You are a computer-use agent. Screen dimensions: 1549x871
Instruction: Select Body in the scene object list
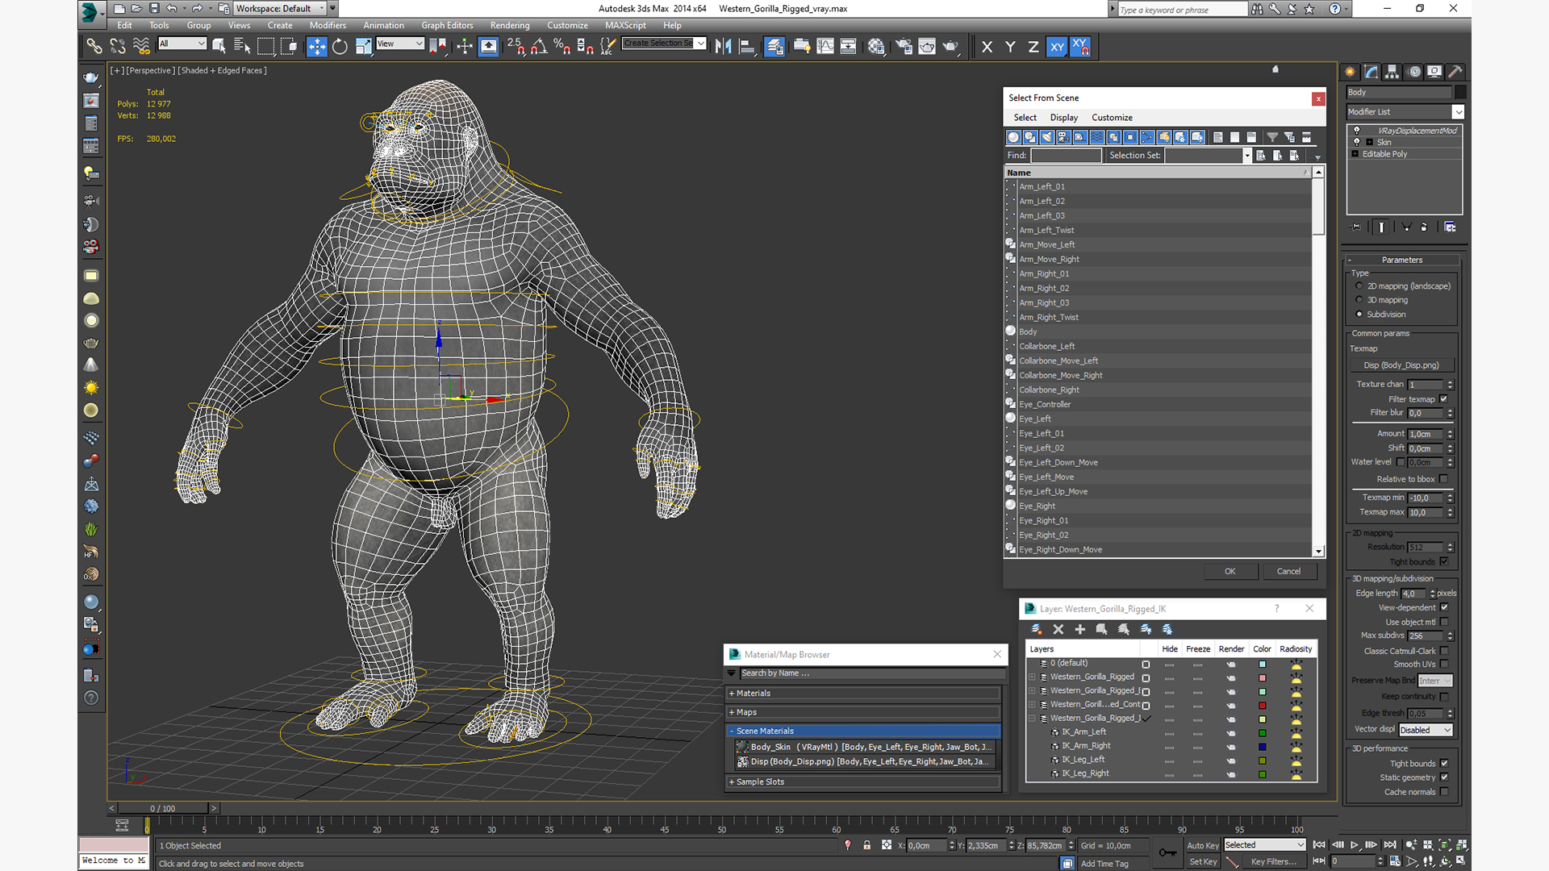[1028, 331]
